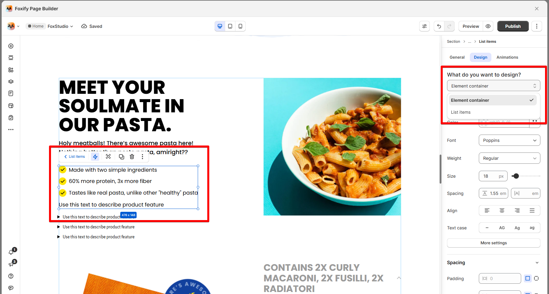Collapse the Spacing section

coord(537,263)
